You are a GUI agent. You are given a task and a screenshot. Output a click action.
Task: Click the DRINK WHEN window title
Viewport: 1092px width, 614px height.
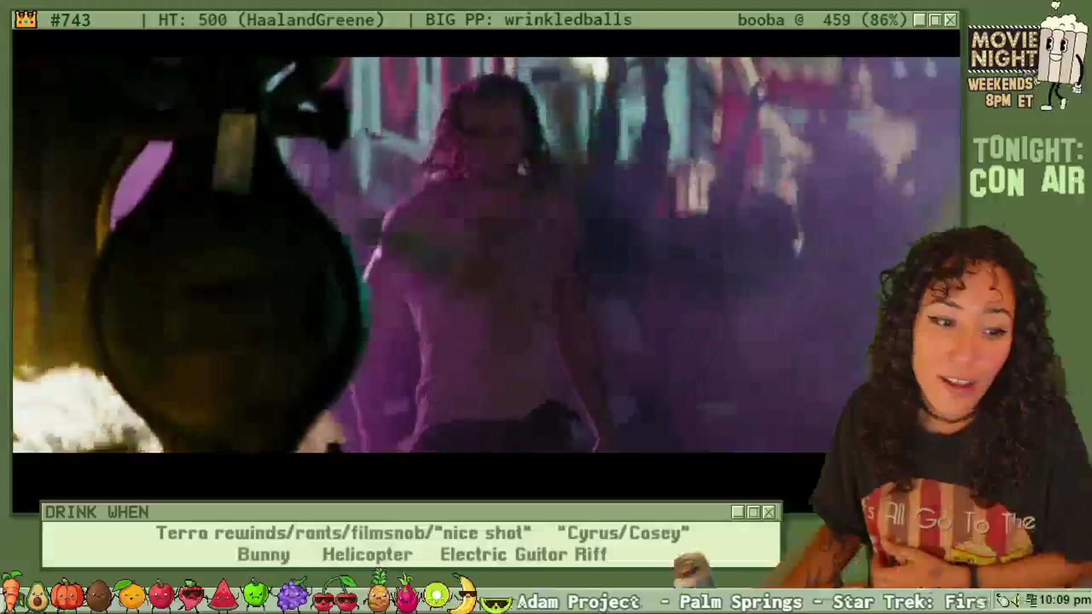click(97, 512)
